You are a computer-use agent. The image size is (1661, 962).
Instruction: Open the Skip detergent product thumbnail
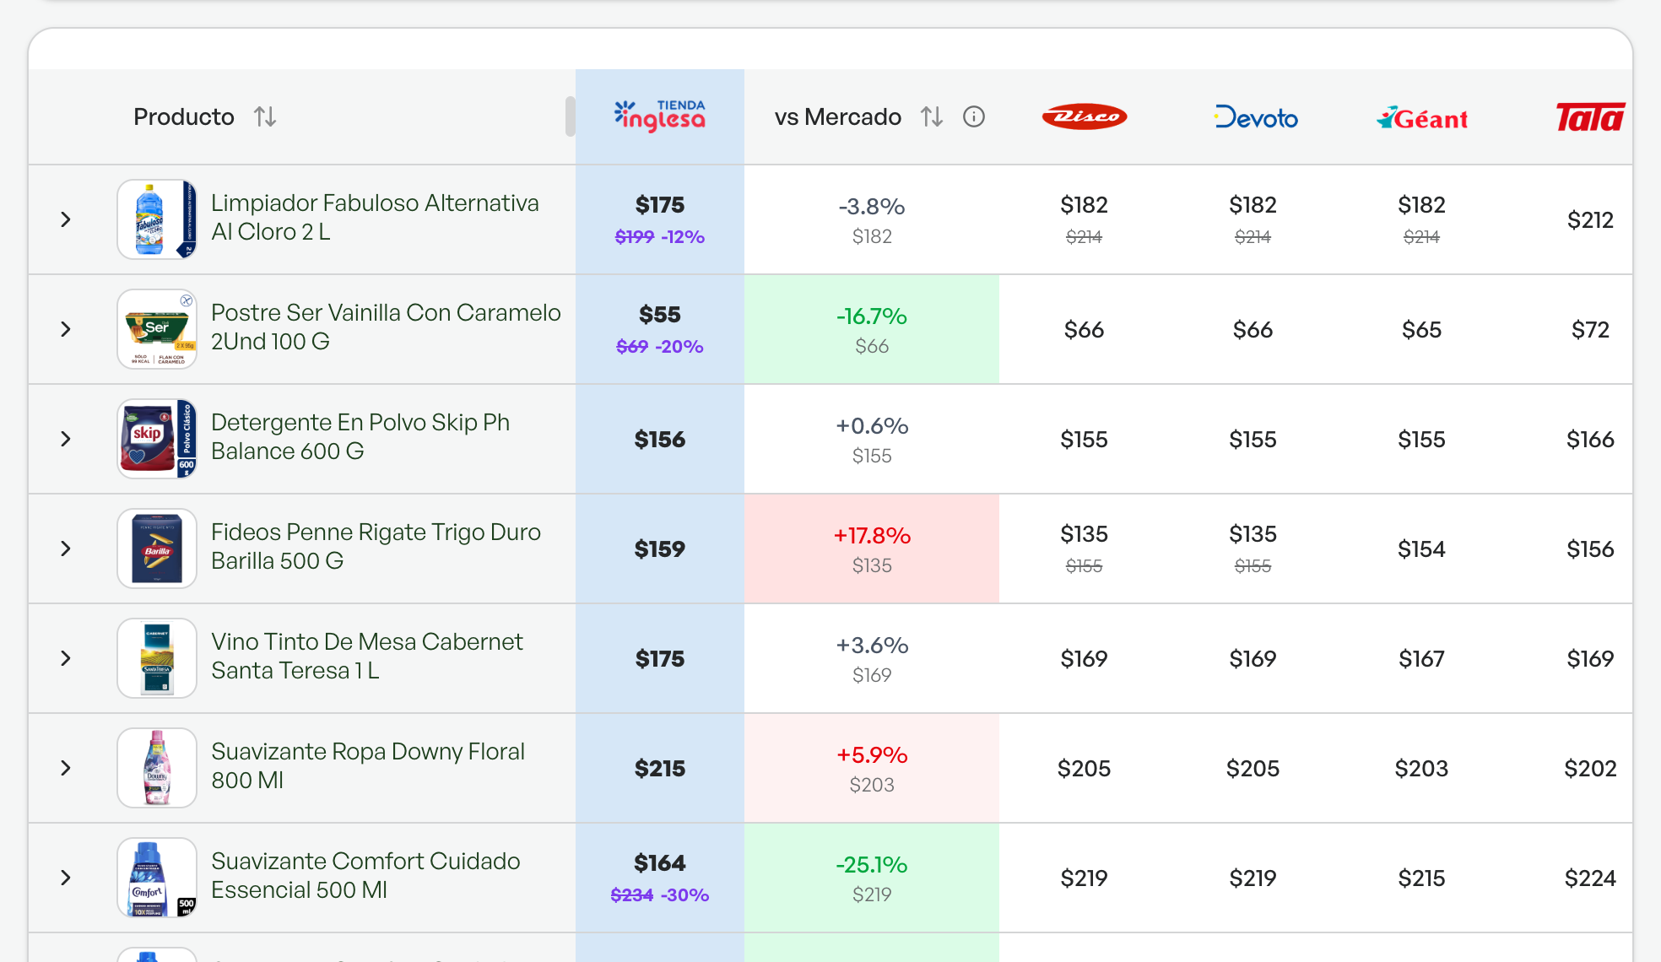(x=157, y=439)
